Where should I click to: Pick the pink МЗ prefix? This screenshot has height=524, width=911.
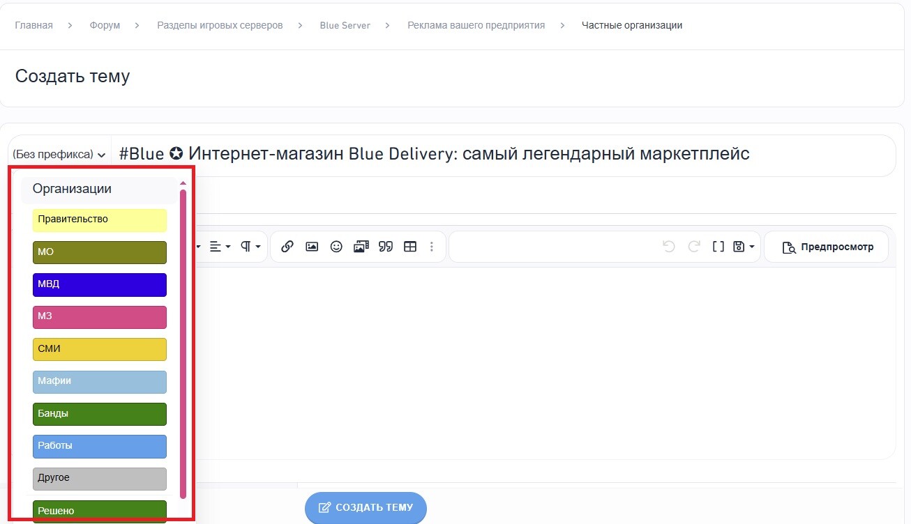point(100,317)
